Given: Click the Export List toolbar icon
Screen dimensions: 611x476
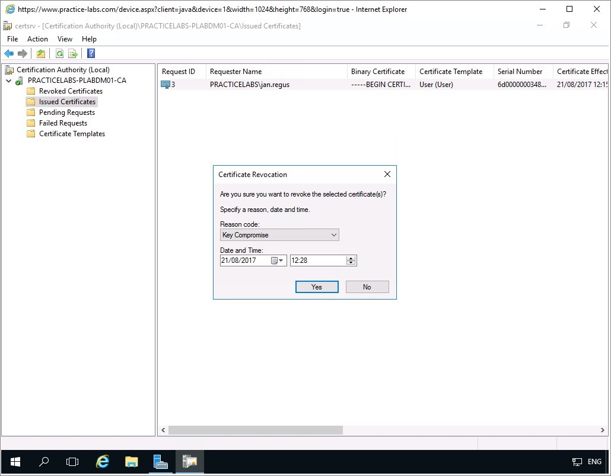Looking at the screenshot, I should pos(73,53).
